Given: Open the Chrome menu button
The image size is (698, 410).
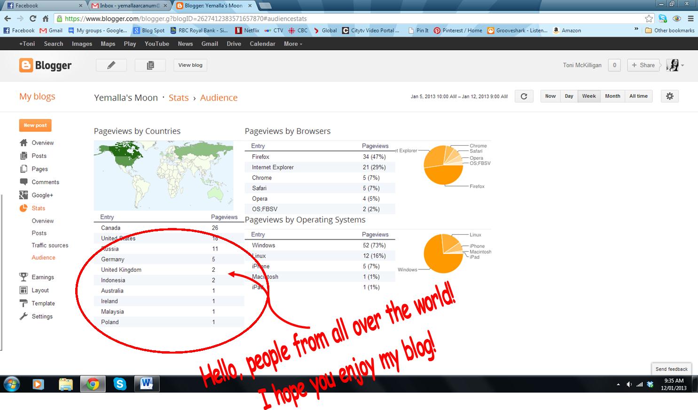Looking at the screenshot, I should 690,19.
